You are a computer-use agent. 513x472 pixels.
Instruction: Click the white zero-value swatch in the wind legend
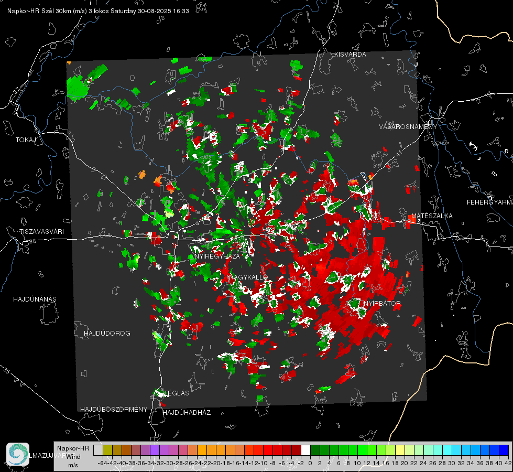[305, 450]
